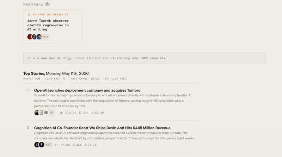Screen dimensions: 282x157
Task: Click the CLUSTERS 77 count
Action: (x=55, y=79)
